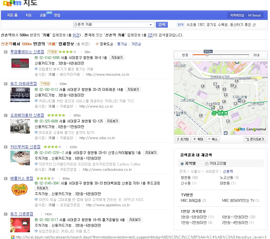
Task: Open the 2건 results link
Action: click(x=150, y=35)
